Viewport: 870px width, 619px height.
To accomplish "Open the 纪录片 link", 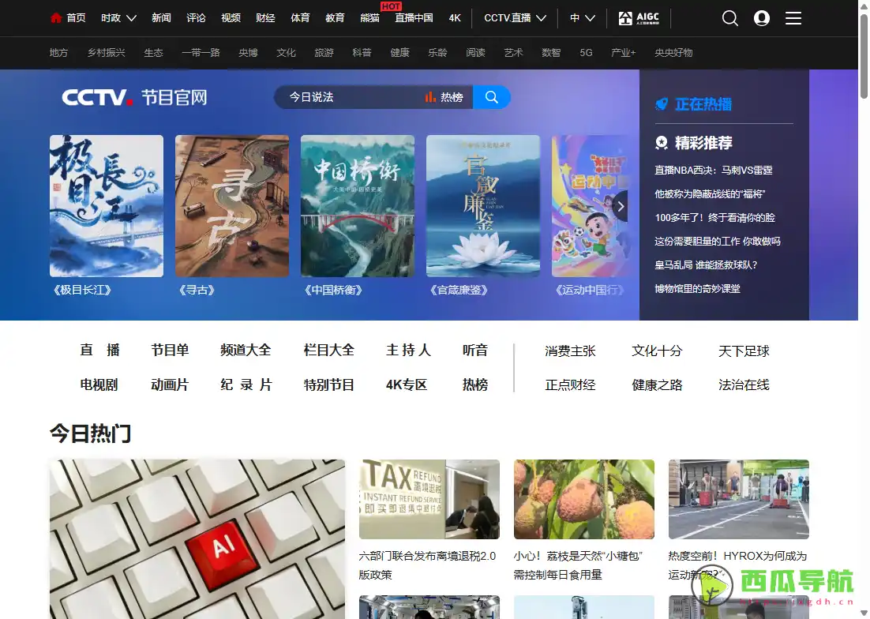I will [x=246, y=385].
